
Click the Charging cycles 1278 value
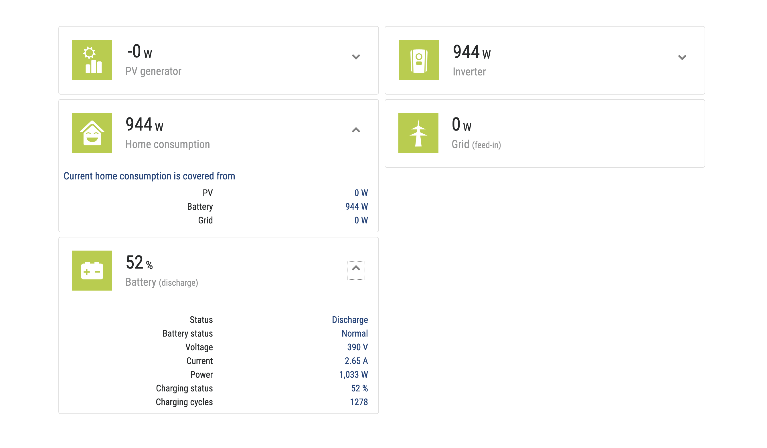point(359,402)
